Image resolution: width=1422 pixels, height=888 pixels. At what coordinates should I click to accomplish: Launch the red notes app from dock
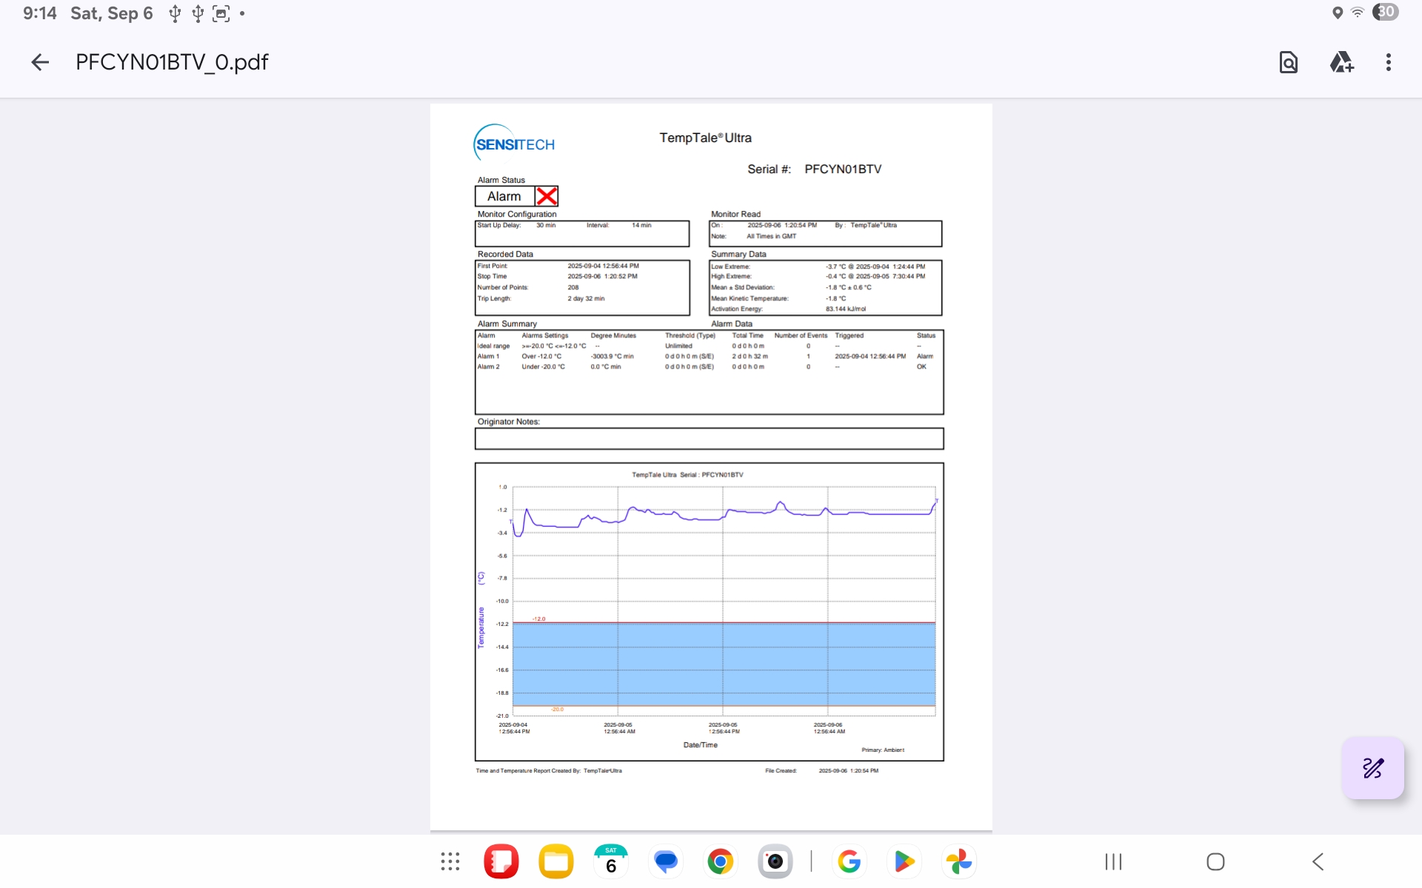click(501, 861)
